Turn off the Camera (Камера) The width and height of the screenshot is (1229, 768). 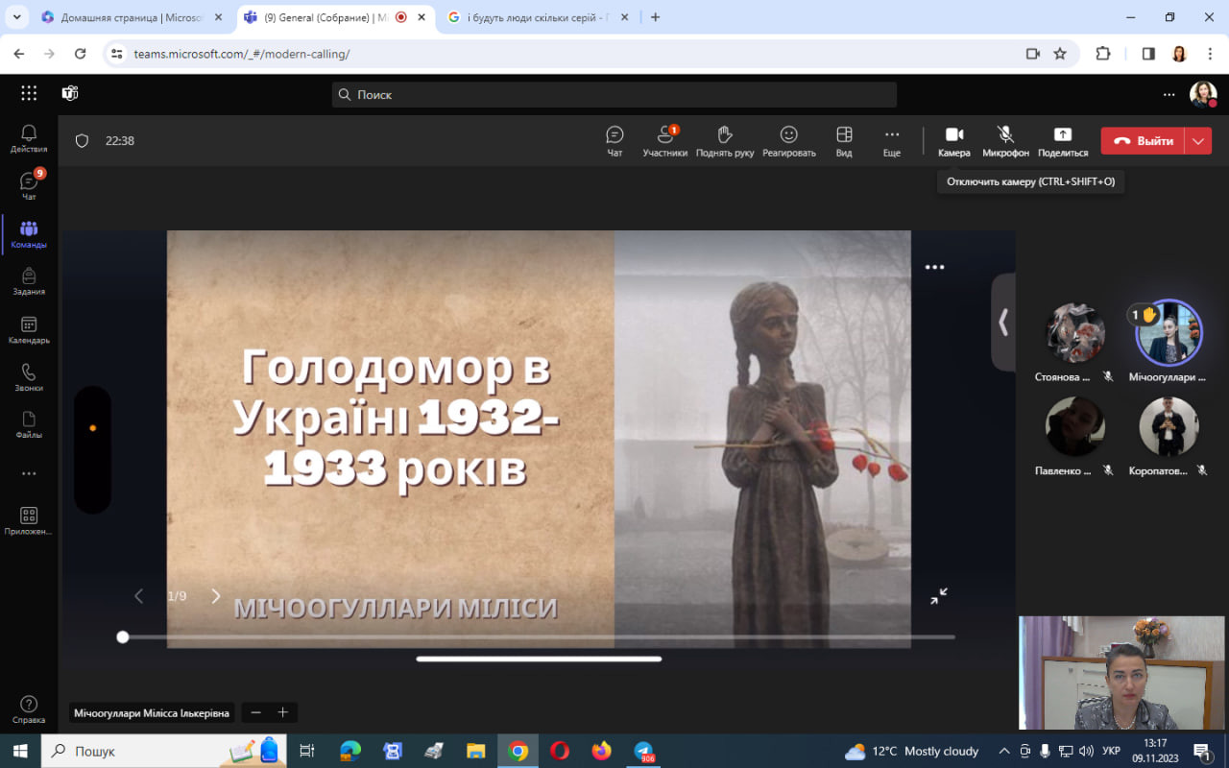(954, 140)
